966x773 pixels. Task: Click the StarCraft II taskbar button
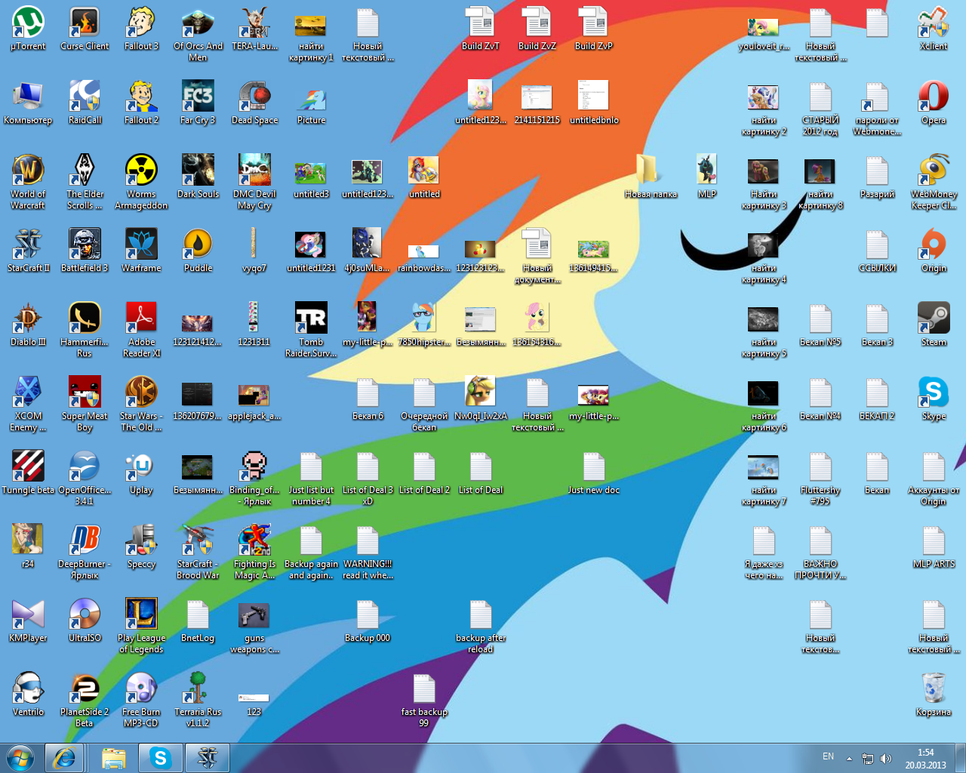207,758
